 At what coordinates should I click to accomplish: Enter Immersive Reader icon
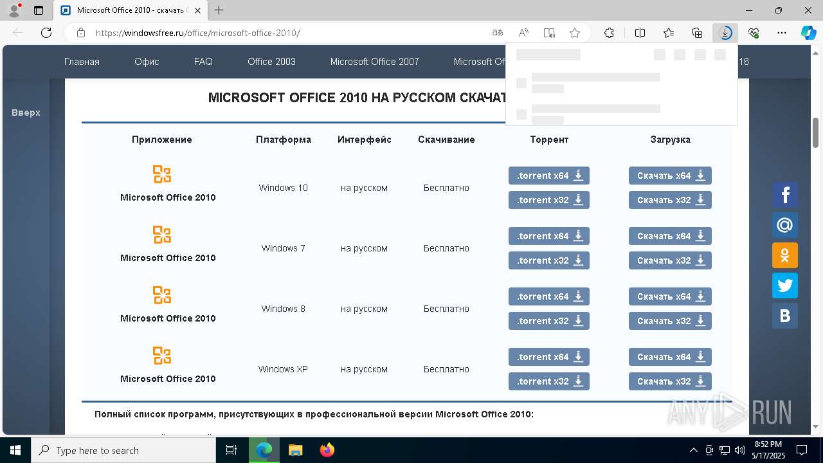pos(549,33)
